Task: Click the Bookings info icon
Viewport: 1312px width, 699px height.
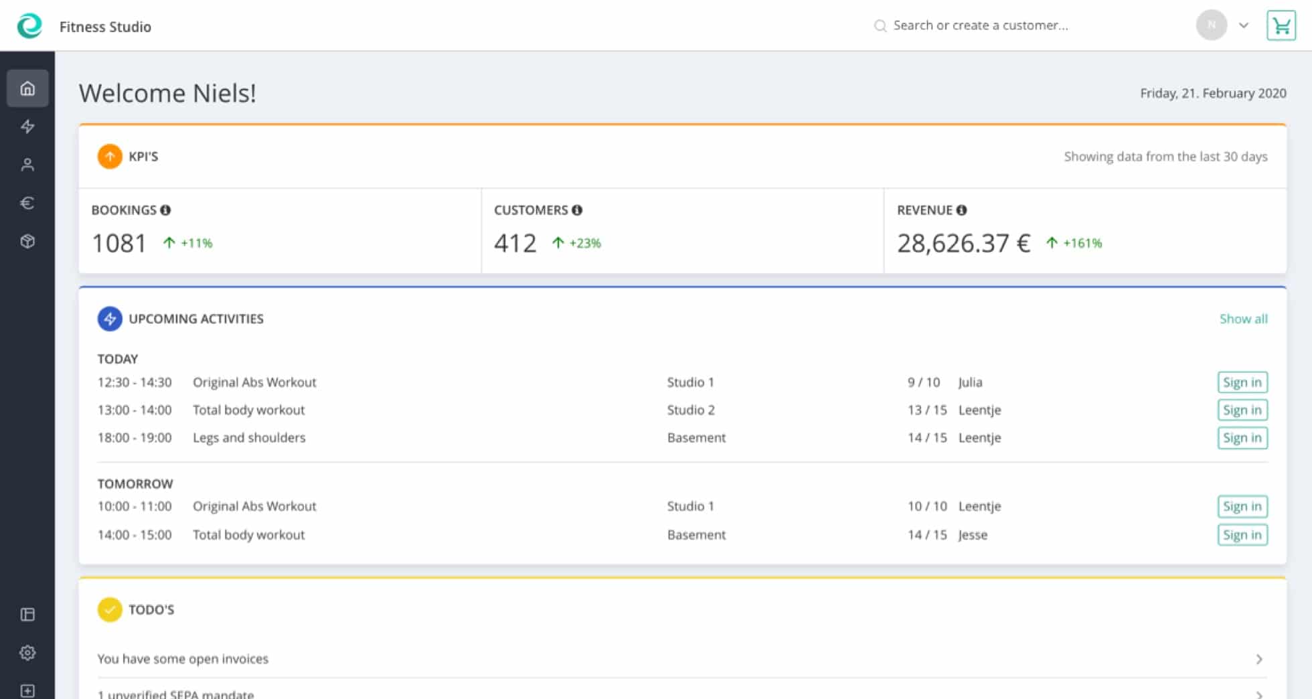Action: (x=165, y=210)
